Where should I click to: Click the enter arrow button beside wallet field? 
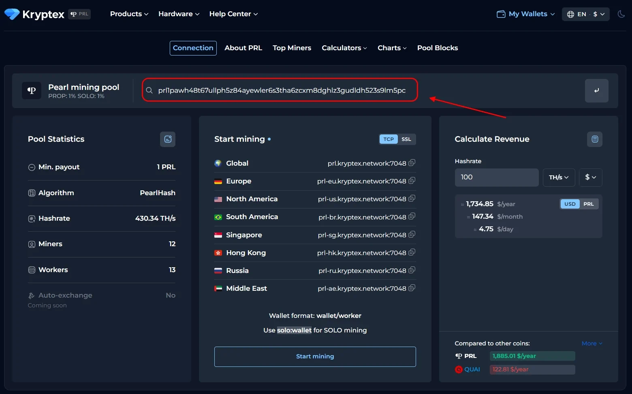click(x=597, y=91)
